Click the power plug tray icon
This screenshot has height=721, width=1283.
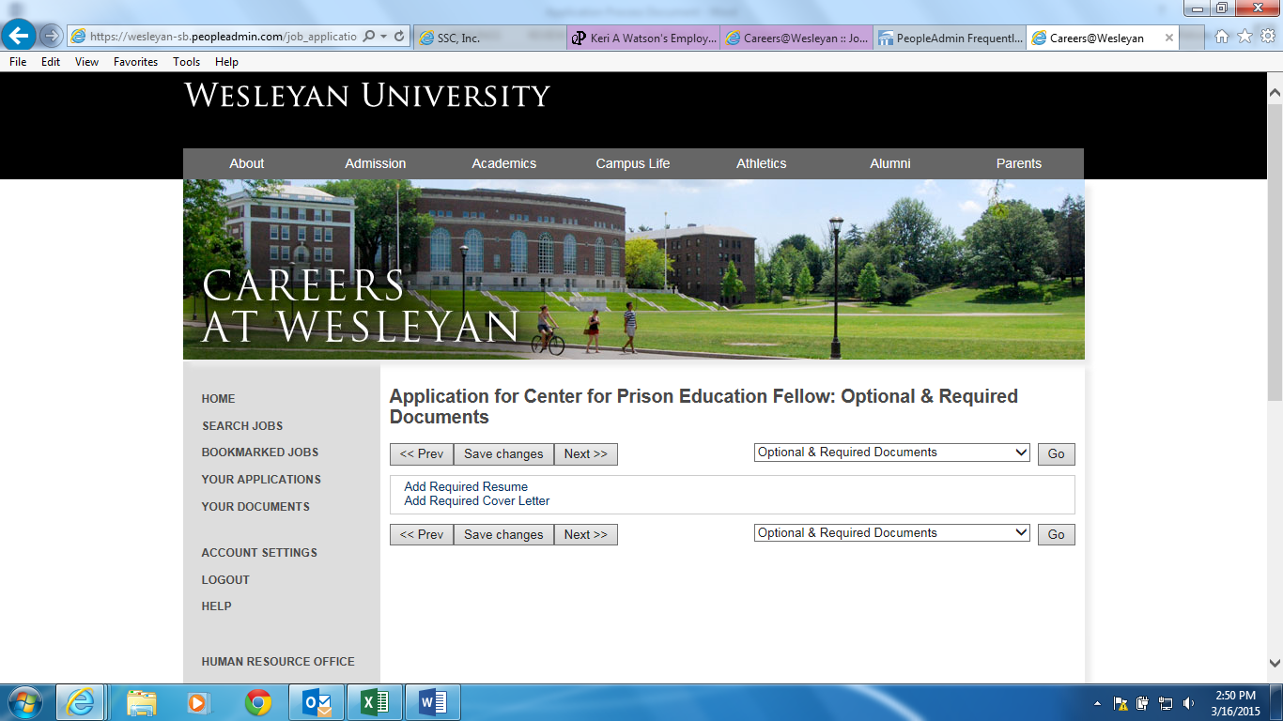(x=1143, y=703)
